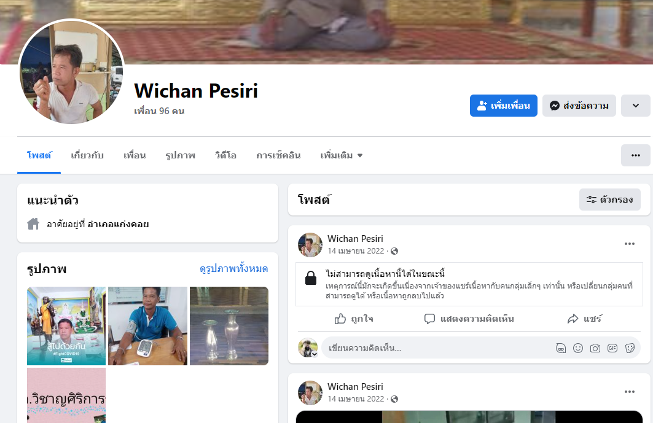Image resolution: width=653 pixels, height=423 pixels.
Task: Open the sticker picker in comment box
Action: point(630,348)
